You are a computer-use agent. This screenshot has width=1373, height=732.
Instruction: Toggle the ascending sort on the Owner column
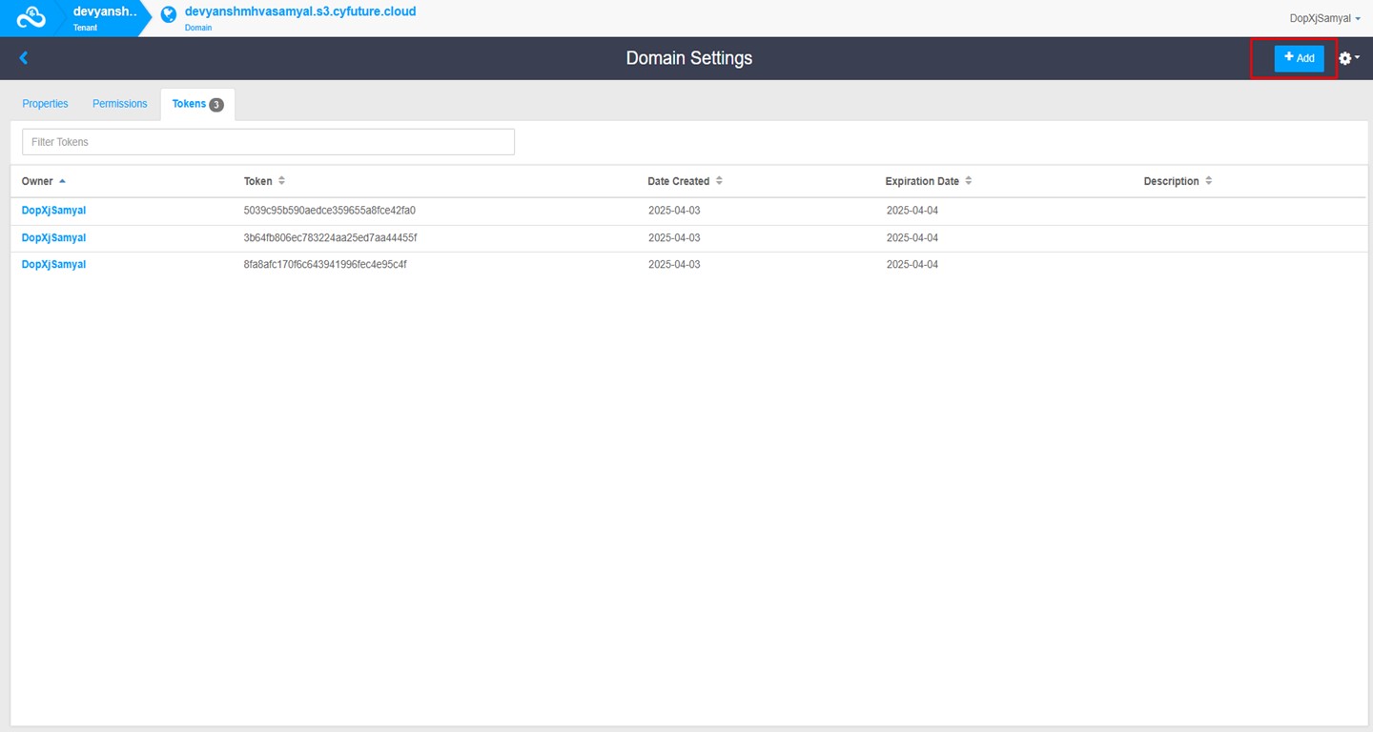click(x=60, y=181)
